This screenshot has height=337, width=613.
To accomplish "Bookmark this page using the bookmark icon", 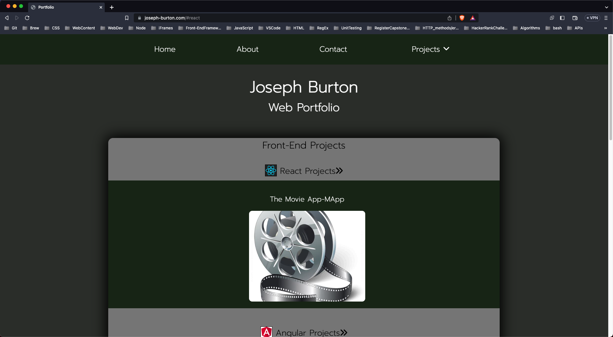I will [127, 18].
